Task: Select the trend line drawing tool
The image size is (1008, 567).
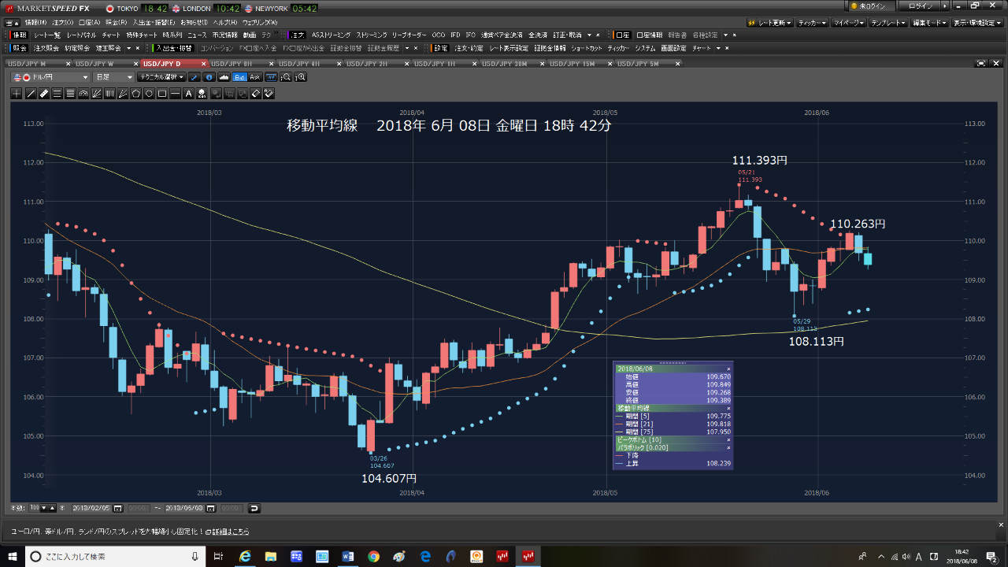Action: (x=31, y=94)
